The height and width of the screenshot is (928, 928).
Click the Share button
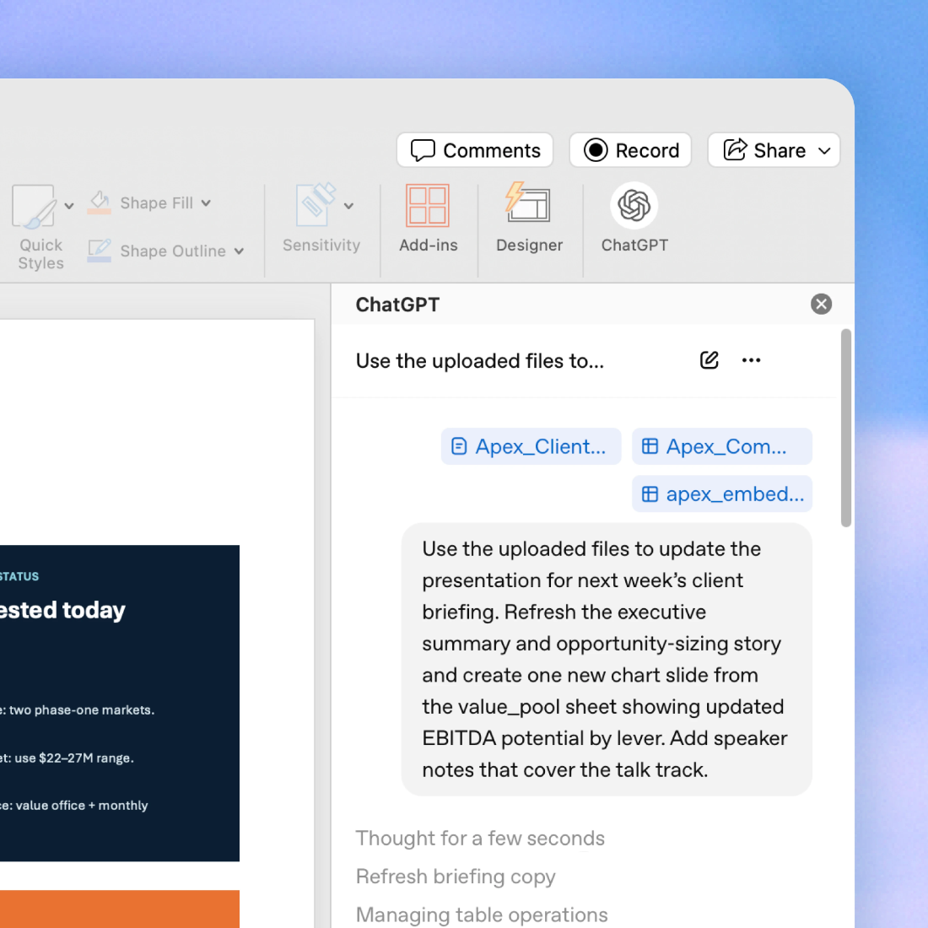click(x=763, y=150)
